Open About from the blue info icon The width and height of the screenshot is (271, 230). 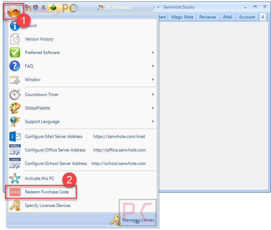click(15, 26)
